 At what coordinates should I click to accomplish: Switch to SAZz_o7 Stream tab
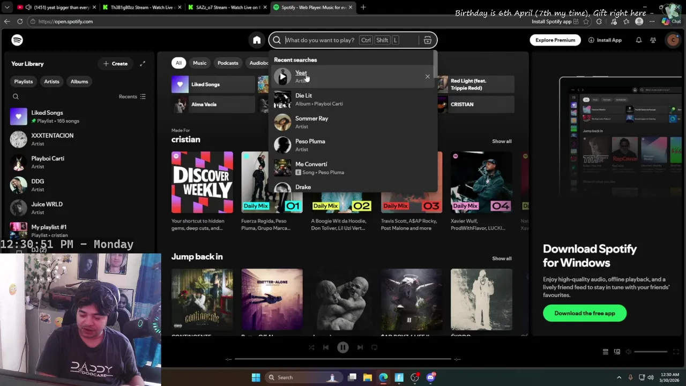[227, 8]
